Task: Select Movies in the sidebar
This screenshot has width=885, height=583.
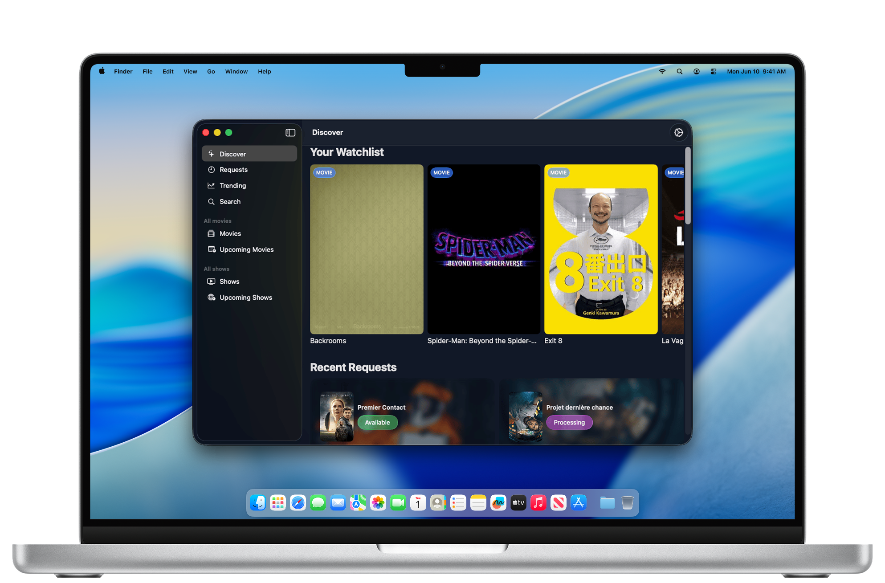Action: click(230, 234)
